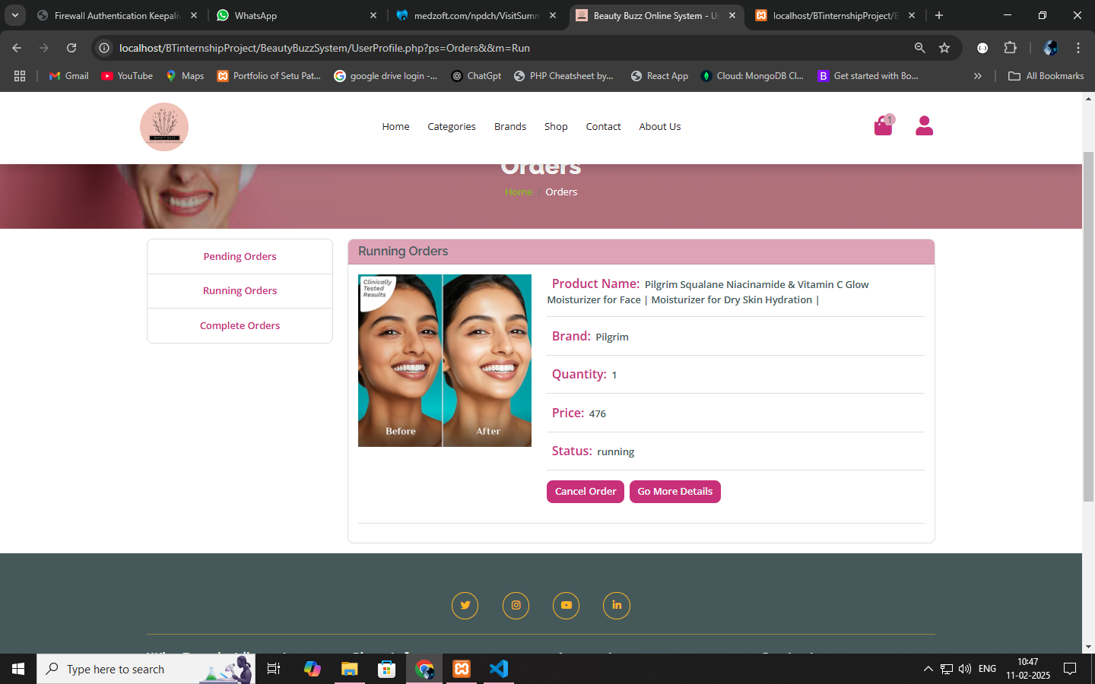The image size is (1095, 684).
Task: Click the Beauty Buzz site logo
Action: click(x=164, y=127)
